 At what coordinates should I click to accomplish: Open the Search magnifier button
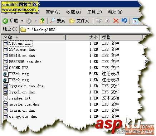57,21
